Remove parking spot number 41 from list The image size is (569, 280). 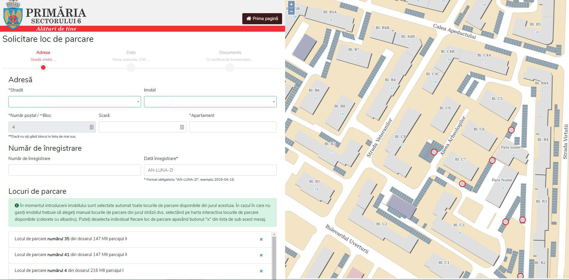coord(261,255)
